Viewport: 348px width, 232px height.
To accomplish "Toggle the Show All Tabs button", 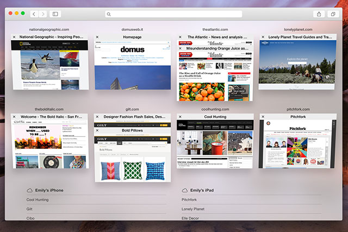I will click(333, 14).
